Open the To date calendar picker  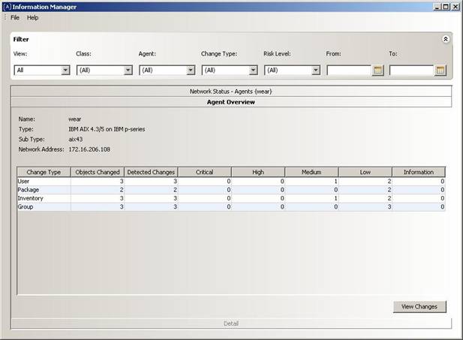[x=440, y=70]
